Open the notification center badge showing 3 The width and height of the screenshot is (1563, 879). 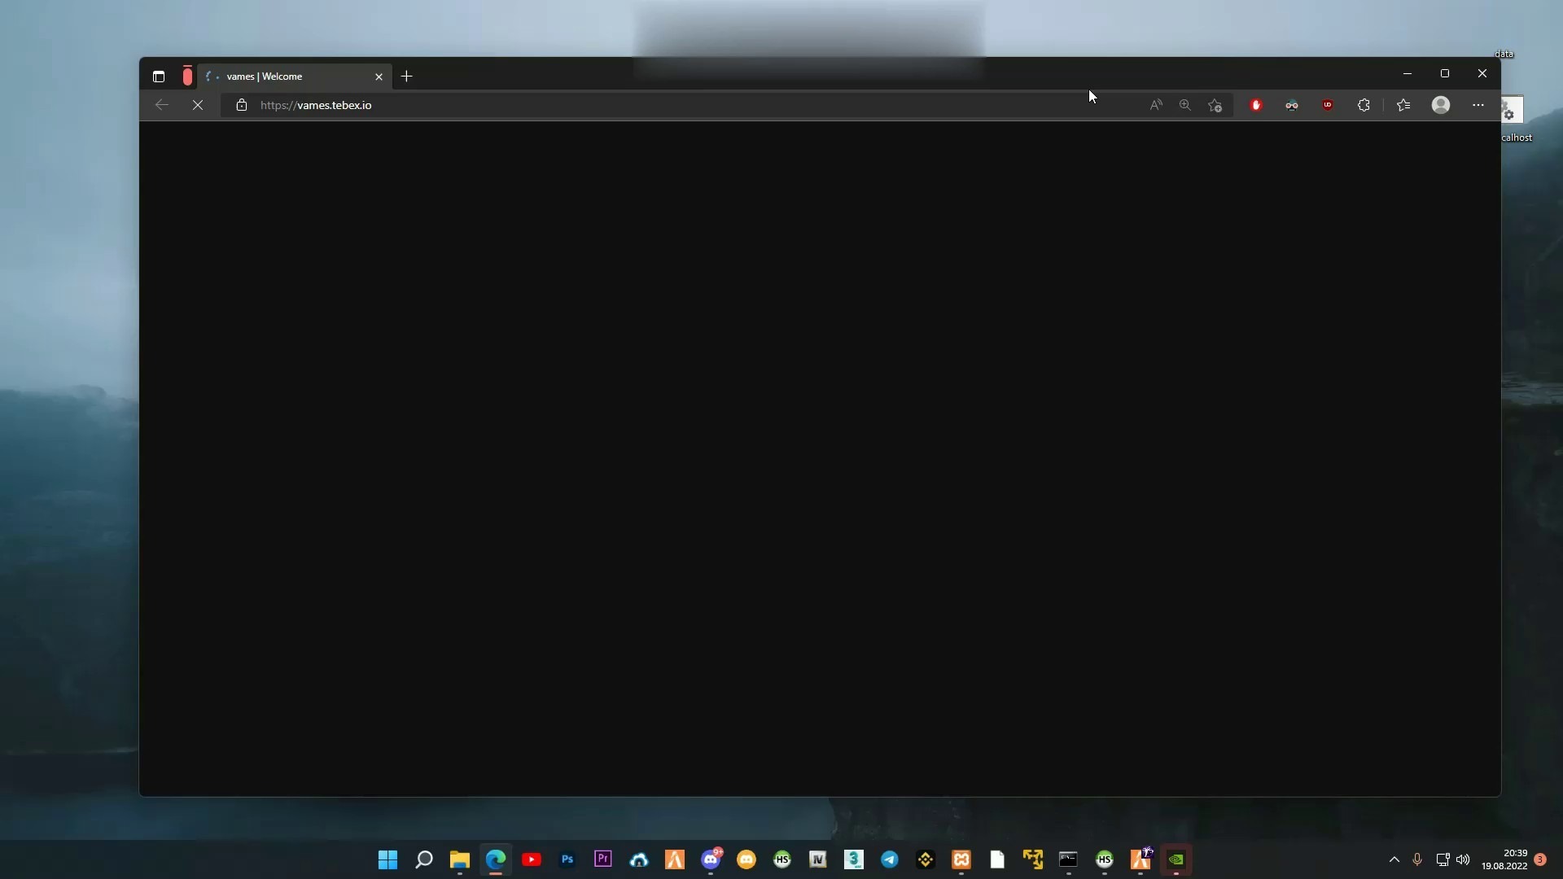pos(1540,859)
